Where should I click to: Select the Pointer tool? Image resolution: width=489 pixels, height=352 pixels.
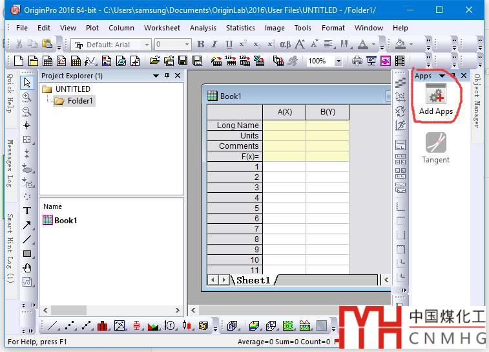[x=26, y=82]
